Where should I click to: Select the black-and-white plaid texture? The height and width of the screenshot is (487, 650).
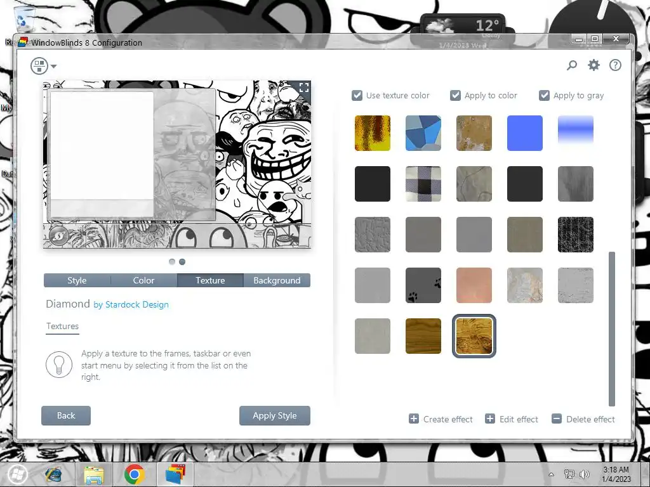423,184
